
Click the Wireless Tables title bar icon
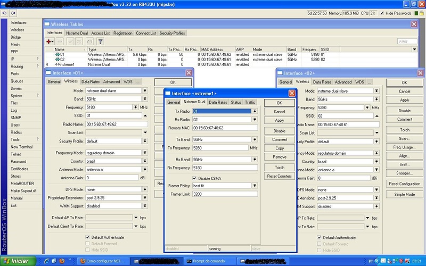(x=47, y=24)
